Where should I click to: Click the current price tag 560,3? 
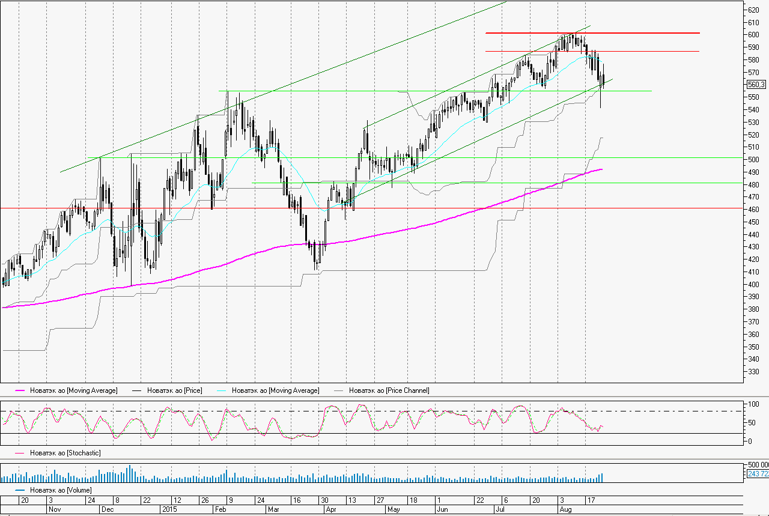tap(755, 85)
